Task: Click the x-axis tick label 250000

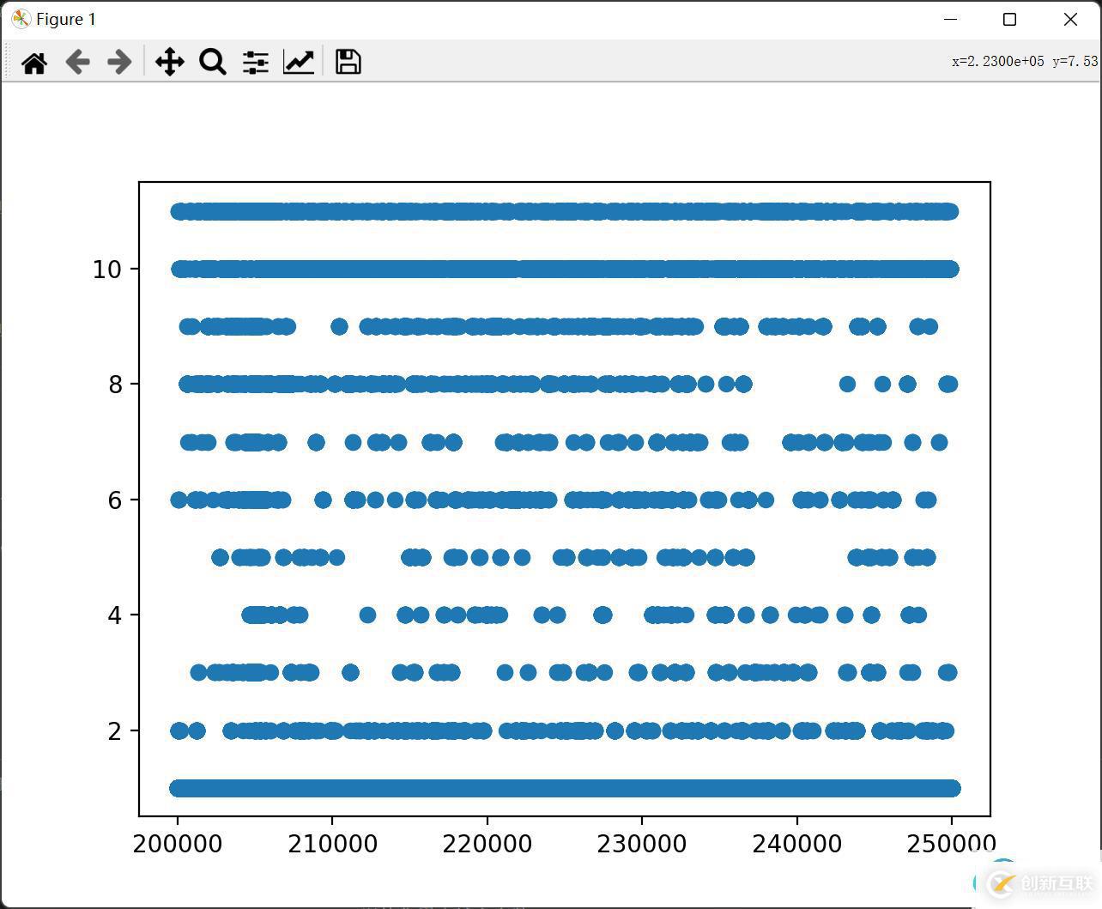Action: [x=951, y=844]
